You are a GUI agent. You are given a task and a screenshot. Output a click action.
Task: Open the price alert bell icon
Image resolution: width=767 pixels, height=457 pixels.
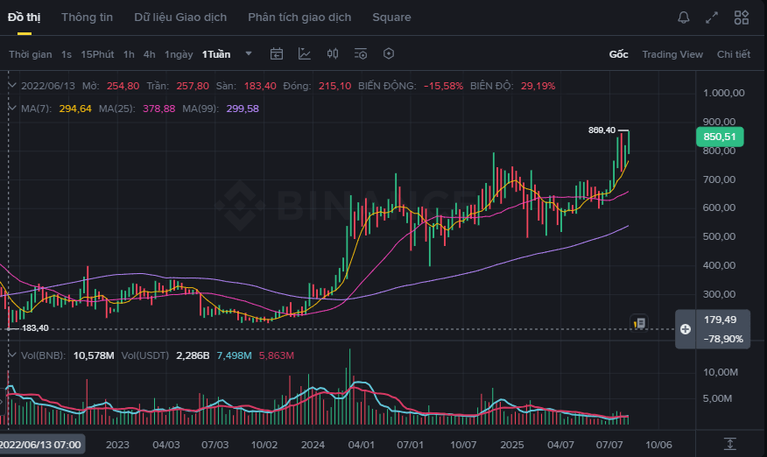click(683, 18)
